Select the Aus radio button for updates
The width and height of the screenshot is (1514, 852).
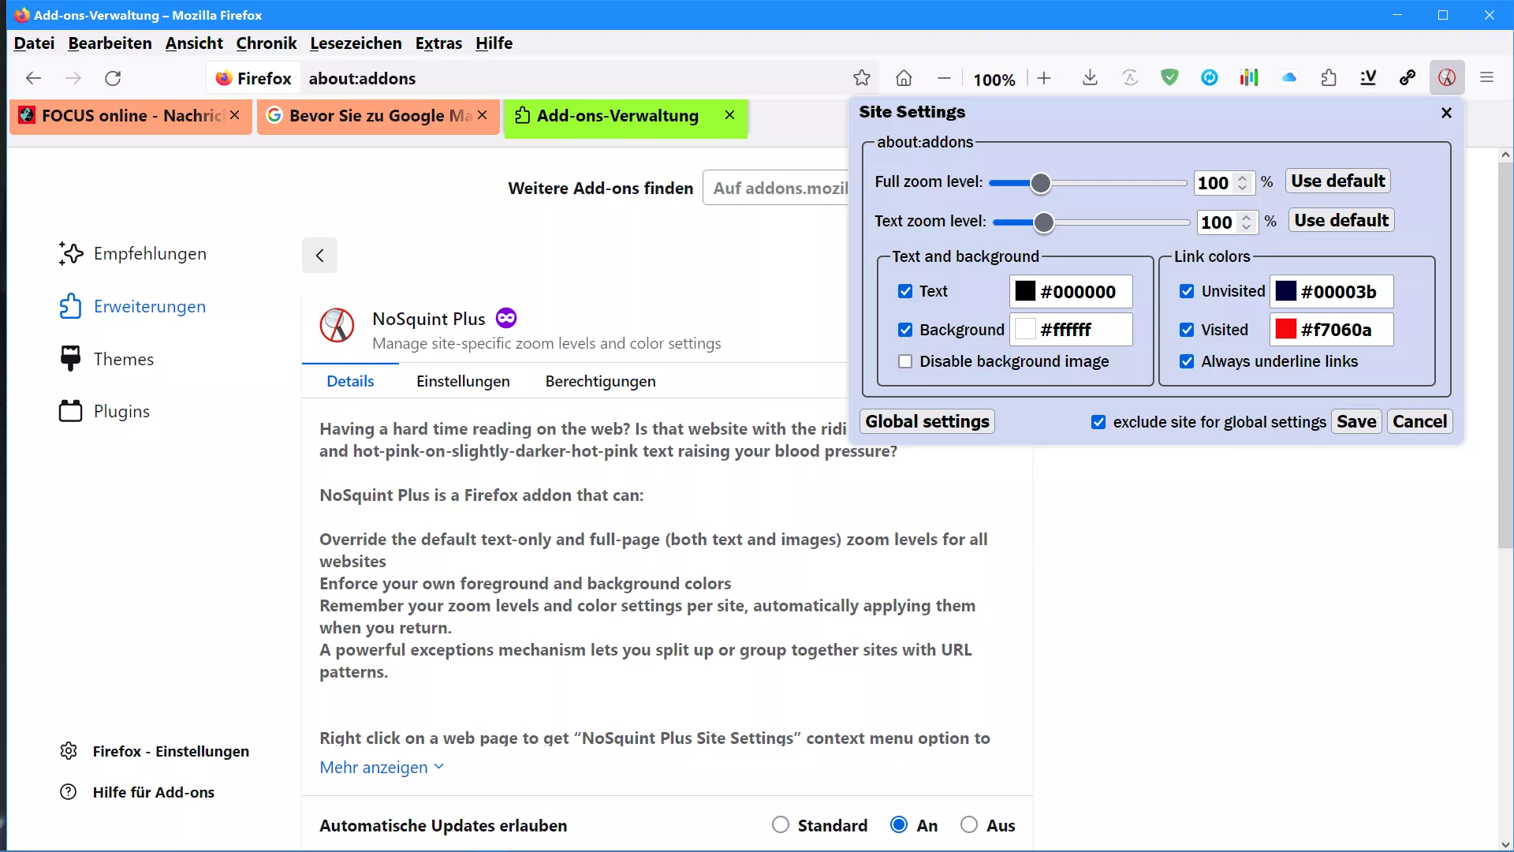click(x=969, y=825)
